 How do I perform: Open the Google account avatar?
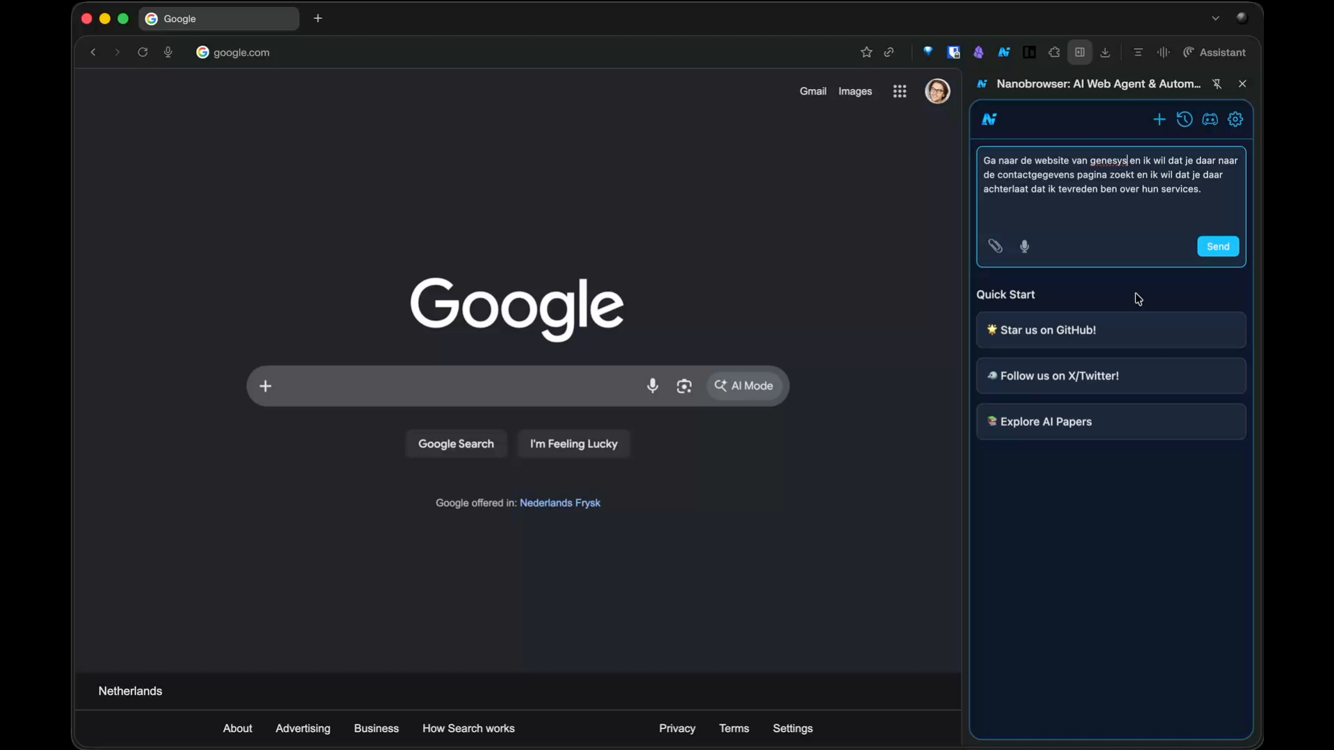937,91
